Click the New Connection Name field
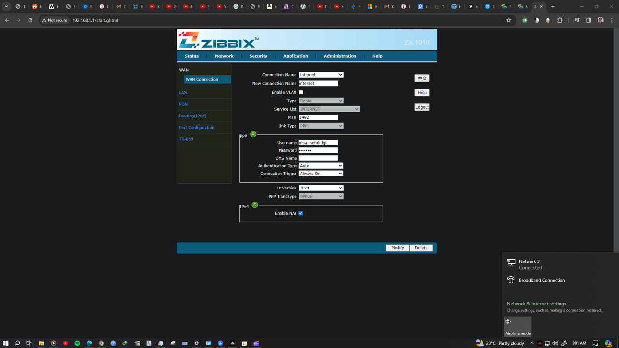Image resolution: width=619 pixels, height=348 pixels. [x=318, y=84]
